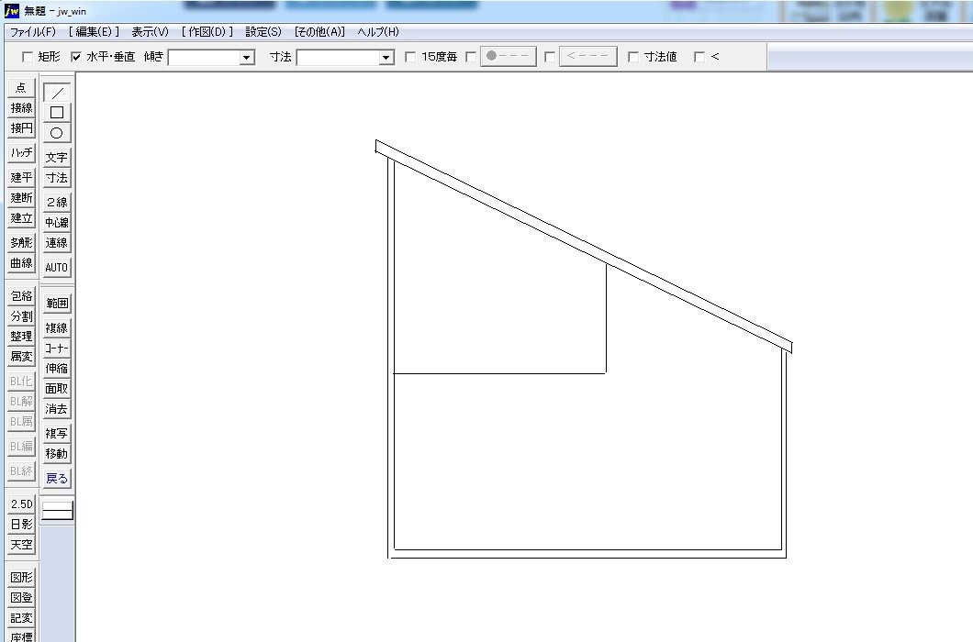The image size is (973, 642).
Task: Open the 傾き angle dropdown arrow
Action: (247, 58)
